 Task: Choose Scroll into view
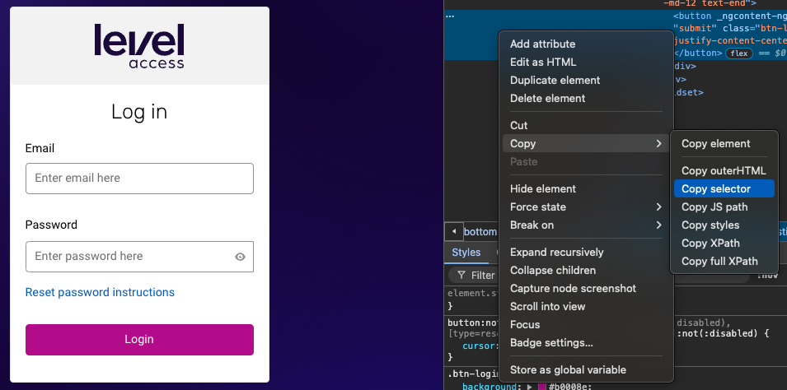(547, 306)
